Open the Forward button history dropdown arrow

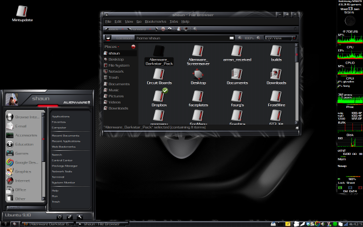pyautogui.click(x=150, y=29)
